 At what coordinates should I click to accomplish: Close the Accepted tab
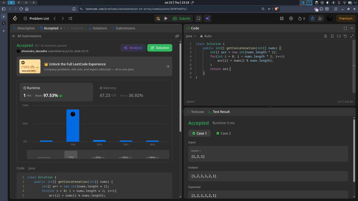pyautogui.click(x=61, y=28)
